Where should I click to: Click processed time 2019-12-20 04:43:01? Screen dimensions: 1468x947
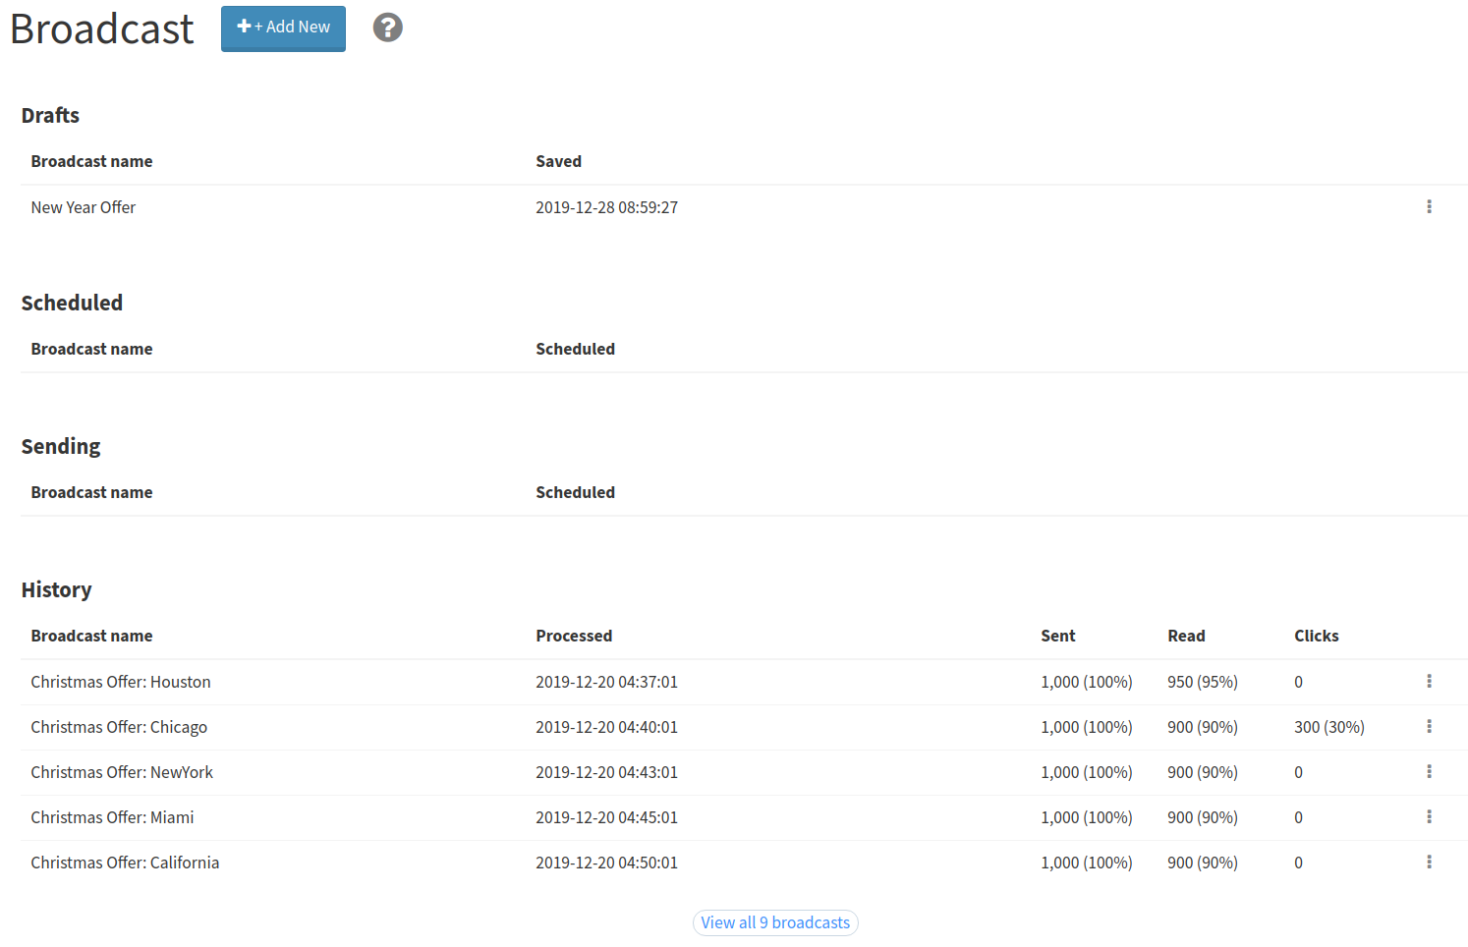point(606,772)
